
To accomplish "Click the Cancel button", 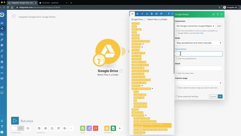I will pyautogui.click(x=213, y=96).
